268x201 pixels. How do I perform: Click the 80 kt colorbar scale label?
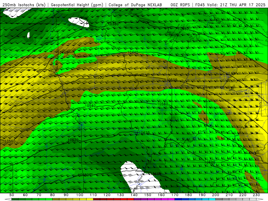[x=53, y=195]
